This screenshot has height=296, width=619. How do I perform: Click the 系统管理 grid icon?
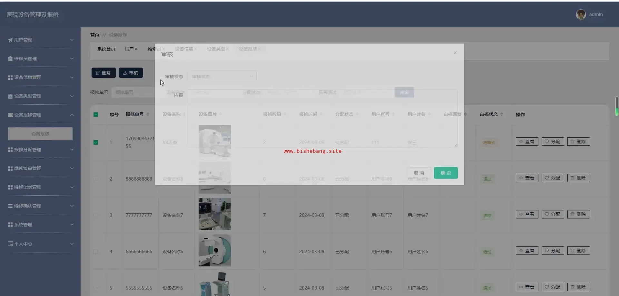tap(10, 225)
